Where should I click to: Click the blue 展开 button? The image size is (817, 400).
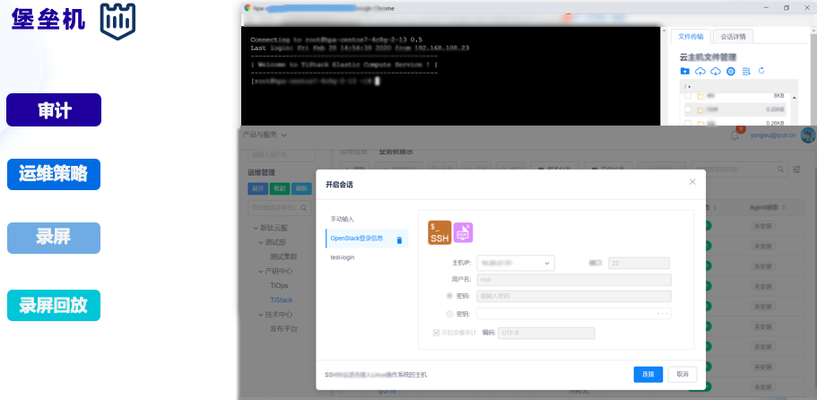click(258, 188)
